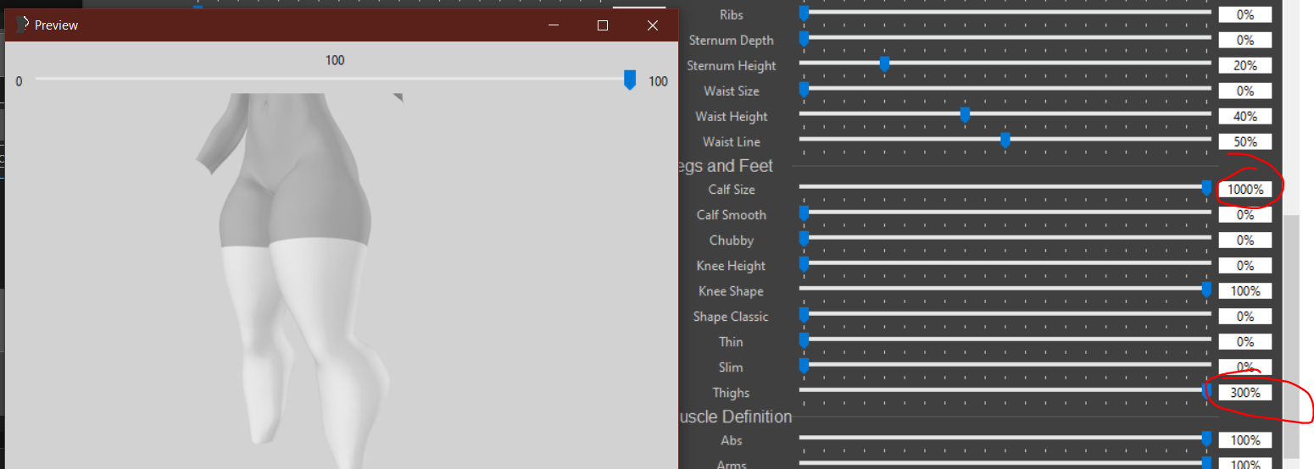
Task: Edit the Knee Shape 100% value field
Action: (1245, 291)
